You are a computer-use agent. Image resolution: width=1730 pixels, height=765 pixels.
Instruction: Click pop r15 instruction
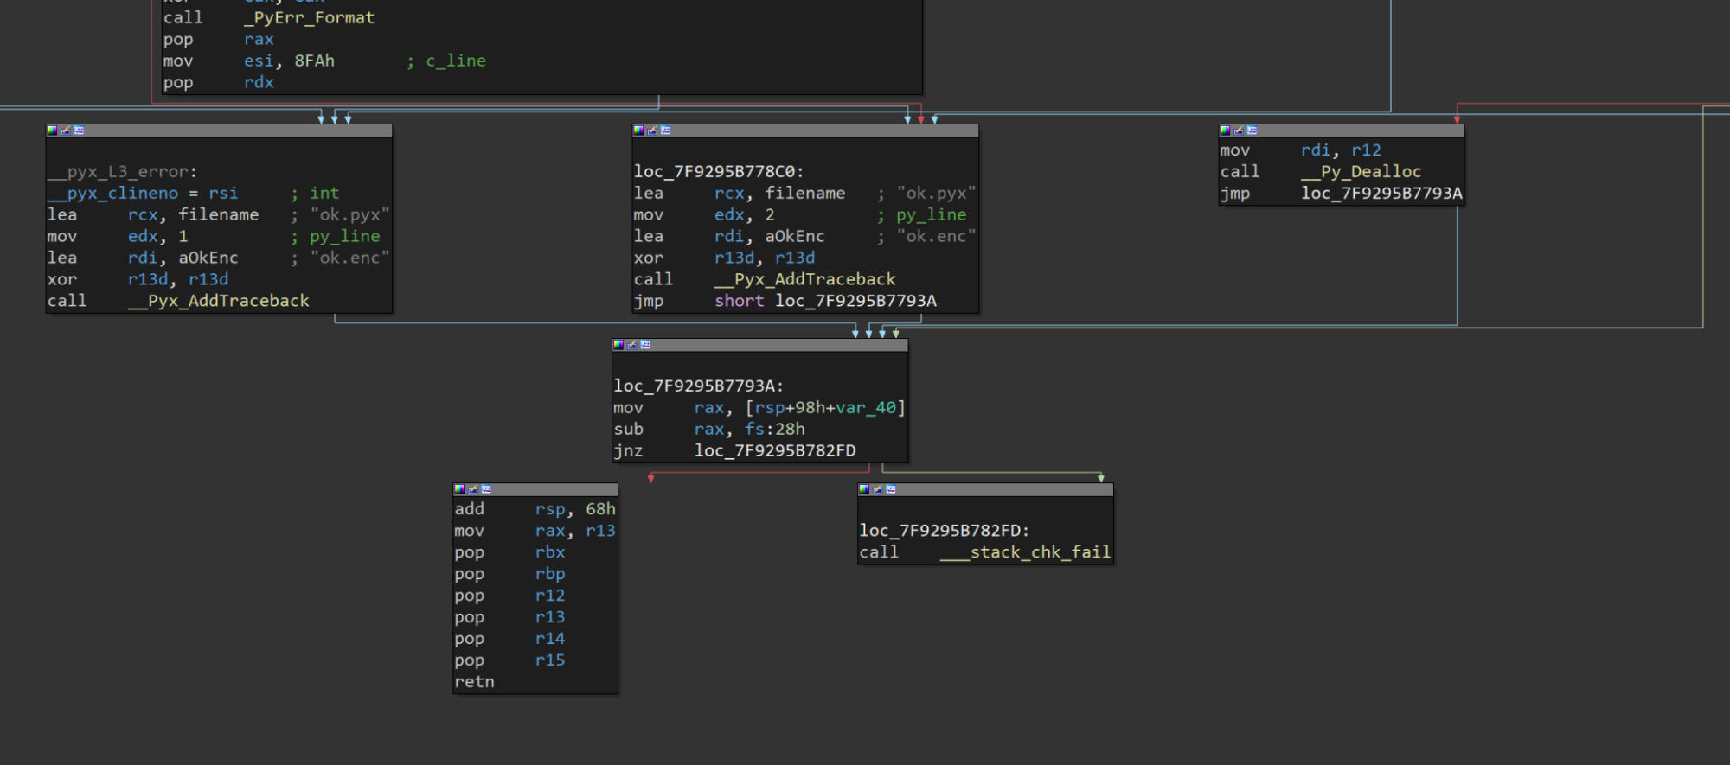point(509,660)
